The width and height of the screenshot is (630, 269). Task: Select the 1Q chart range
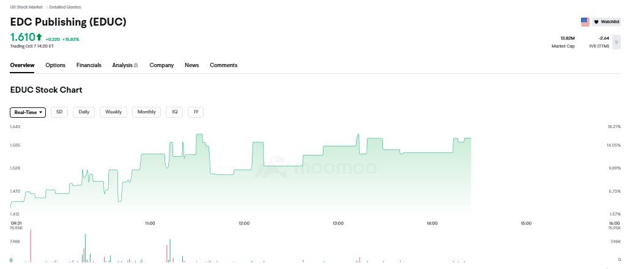click(x=175, y=112)
